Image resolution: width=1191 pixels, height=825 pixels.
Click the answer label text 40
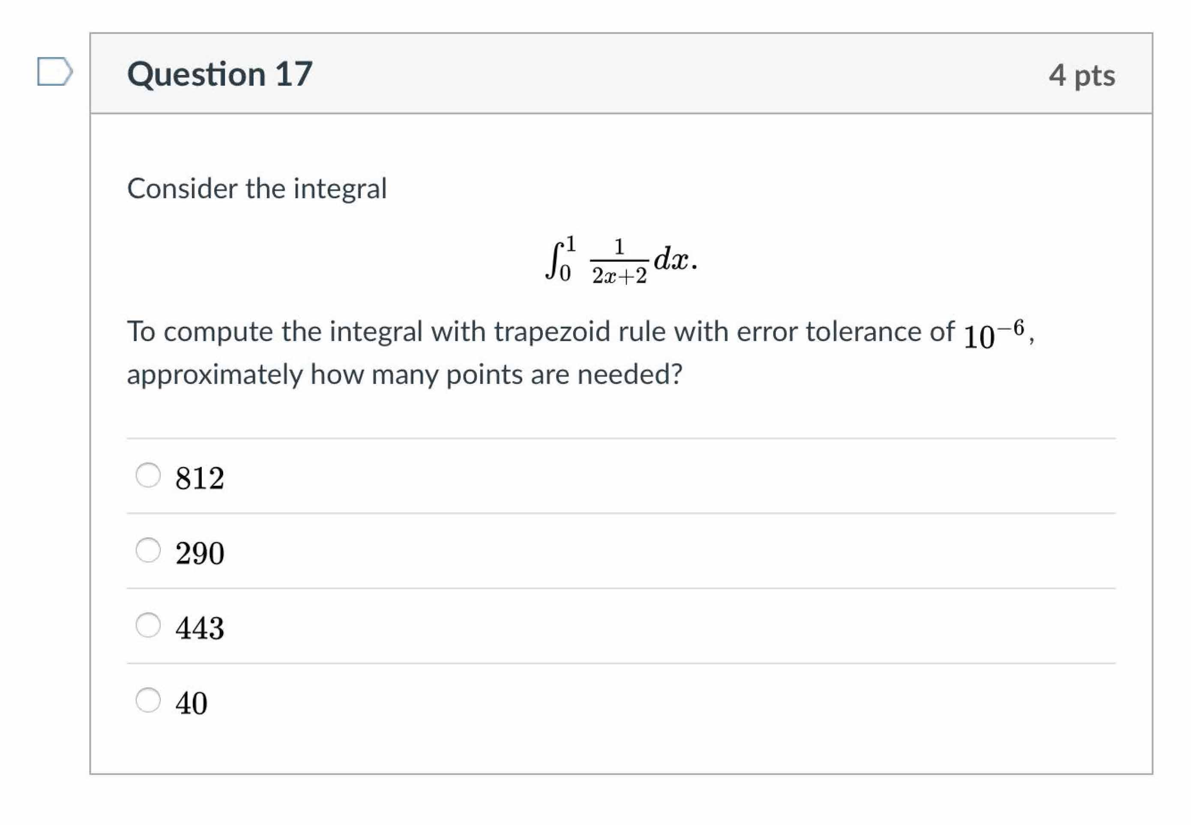click(x=191, y=703)
